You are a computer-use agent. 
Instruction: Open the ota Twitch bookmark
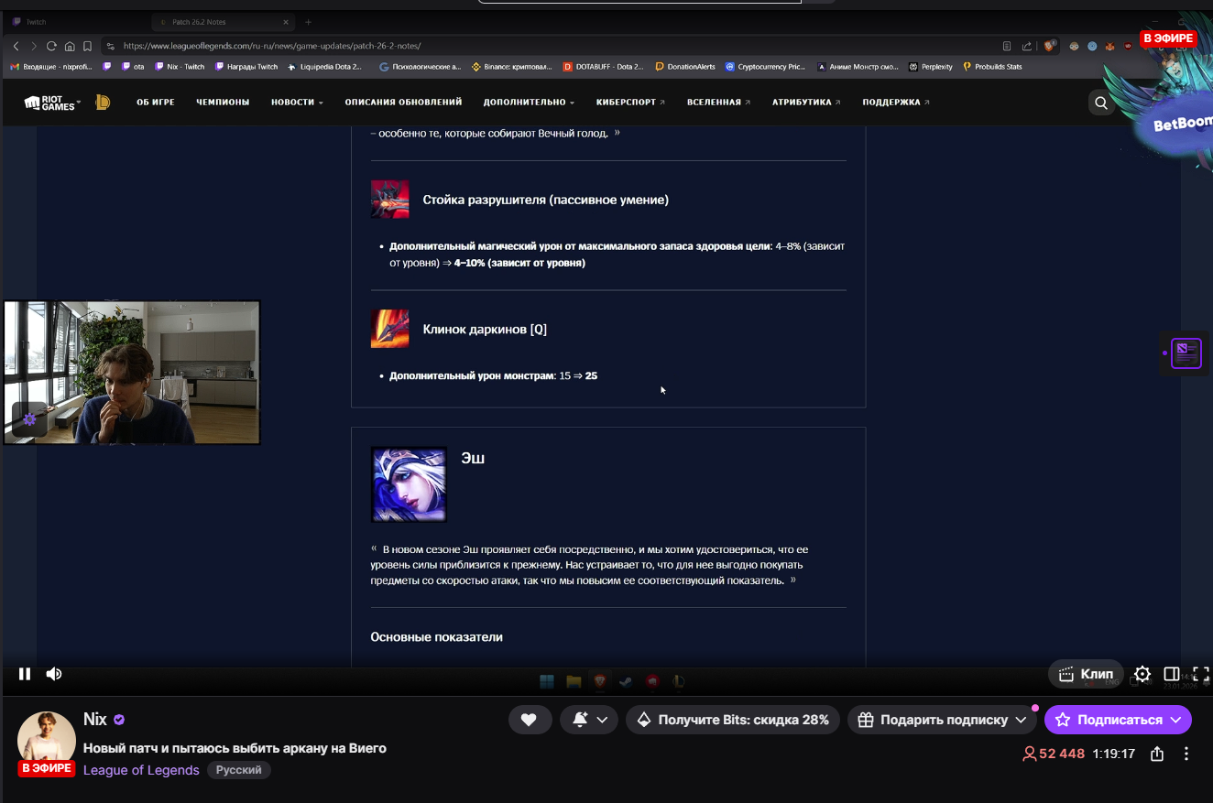click(133, 67)
